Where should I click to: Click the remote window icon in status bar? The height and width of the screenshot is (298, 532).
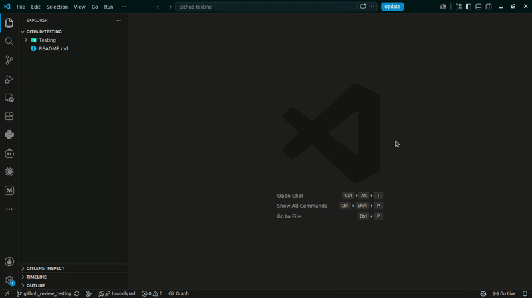point(7,293)
